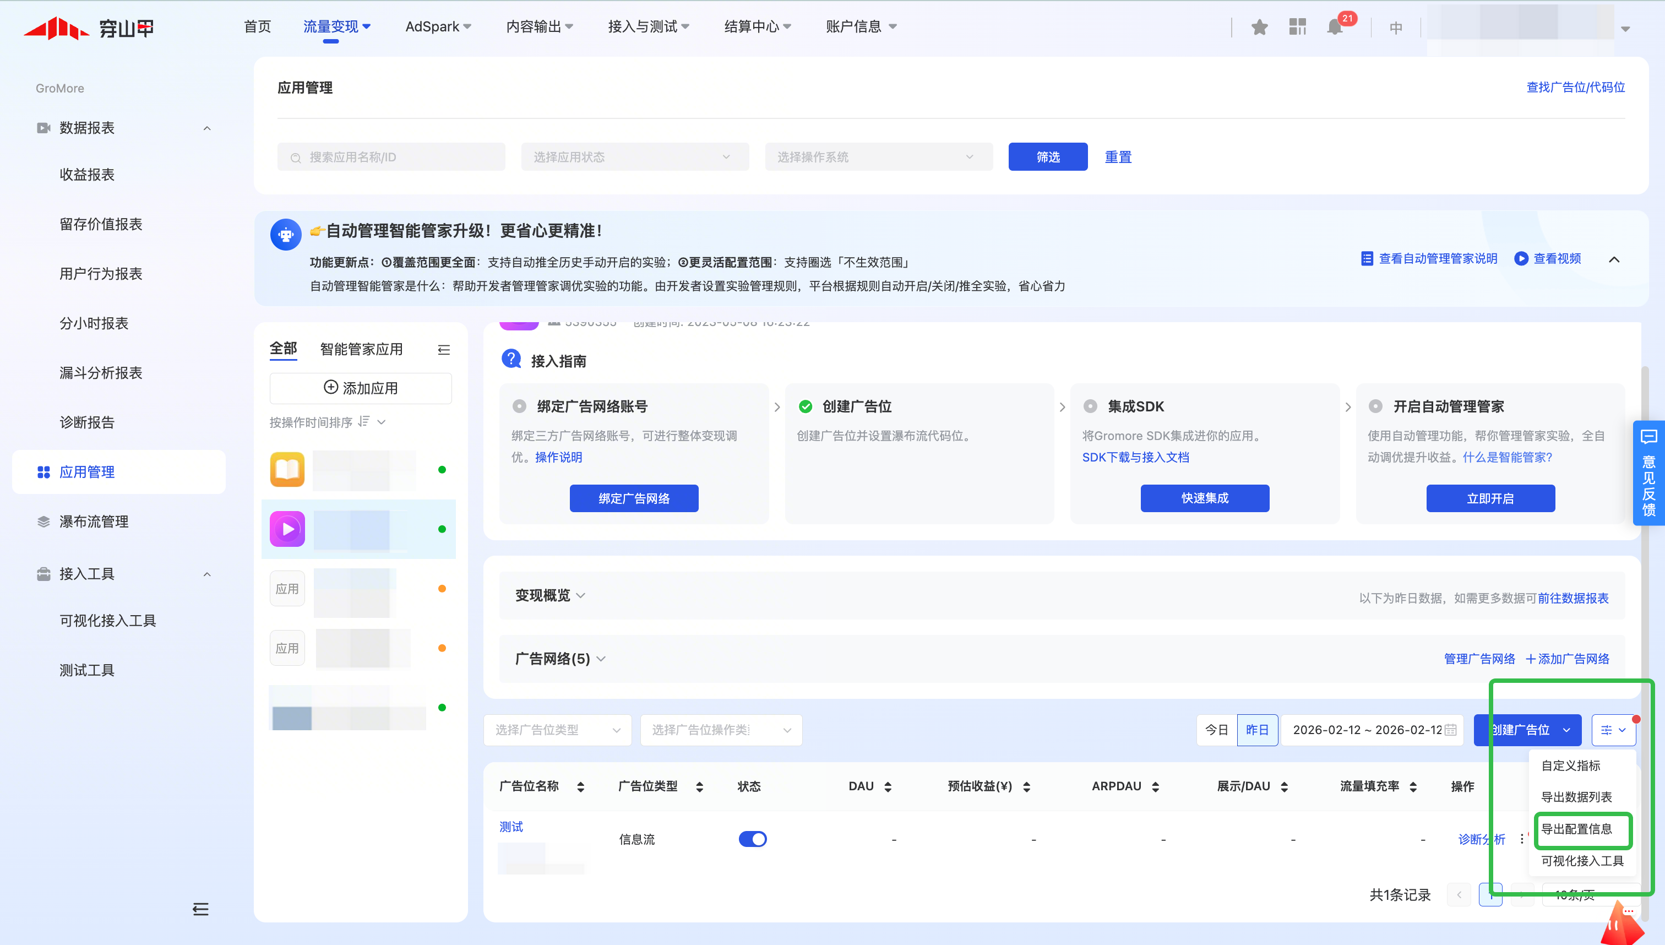Click the 搜索应用名称/ID search field
The width and height of the screenshot is (1665, 945).
[x=392, y=157]
